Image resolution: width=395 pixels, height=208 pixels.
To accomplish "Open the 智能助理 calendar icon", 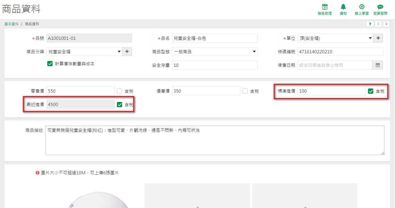I will coord(325,7).
